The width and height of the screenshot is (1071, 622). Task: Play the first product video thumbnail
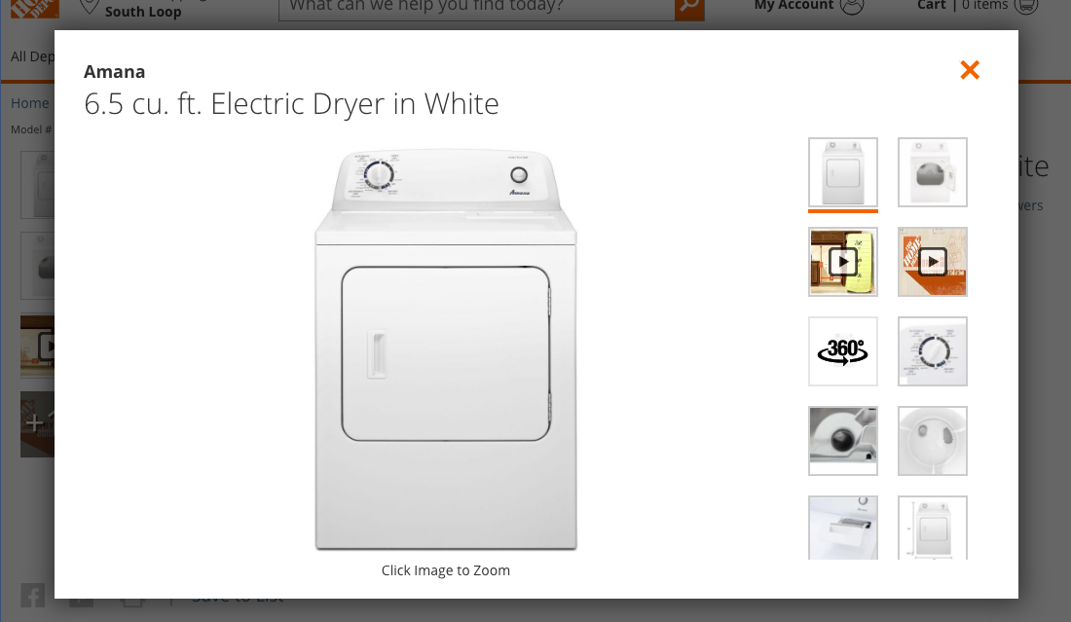click(842, 261)
